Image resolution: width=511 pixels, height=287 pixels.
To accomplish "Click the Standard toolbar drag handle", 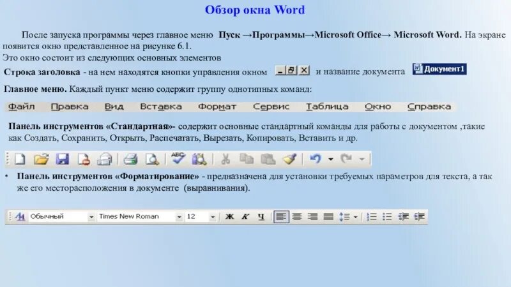I will 8,159.
